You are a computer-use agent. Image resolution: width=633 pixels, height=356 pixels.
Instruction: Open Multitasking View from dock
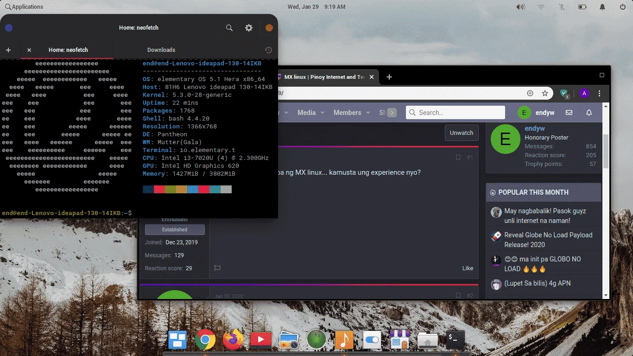[x=177, y=340]
